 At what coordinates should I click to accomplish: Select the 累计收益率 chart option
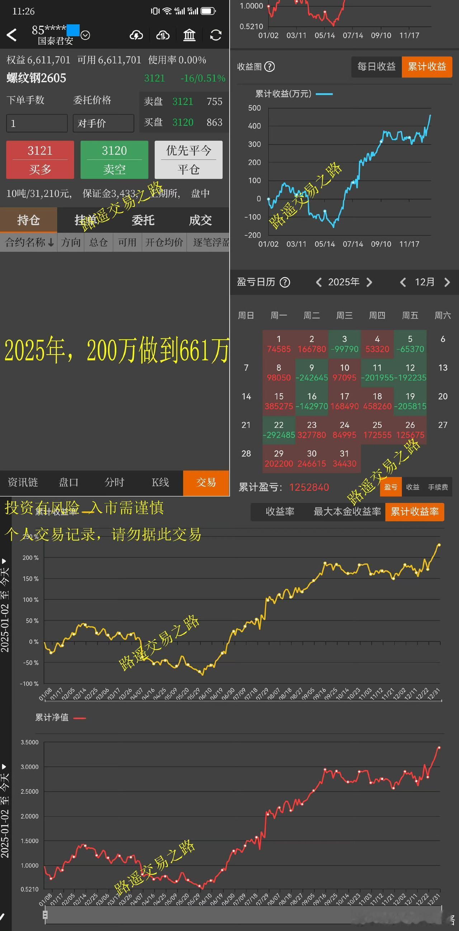click(415, 511)
